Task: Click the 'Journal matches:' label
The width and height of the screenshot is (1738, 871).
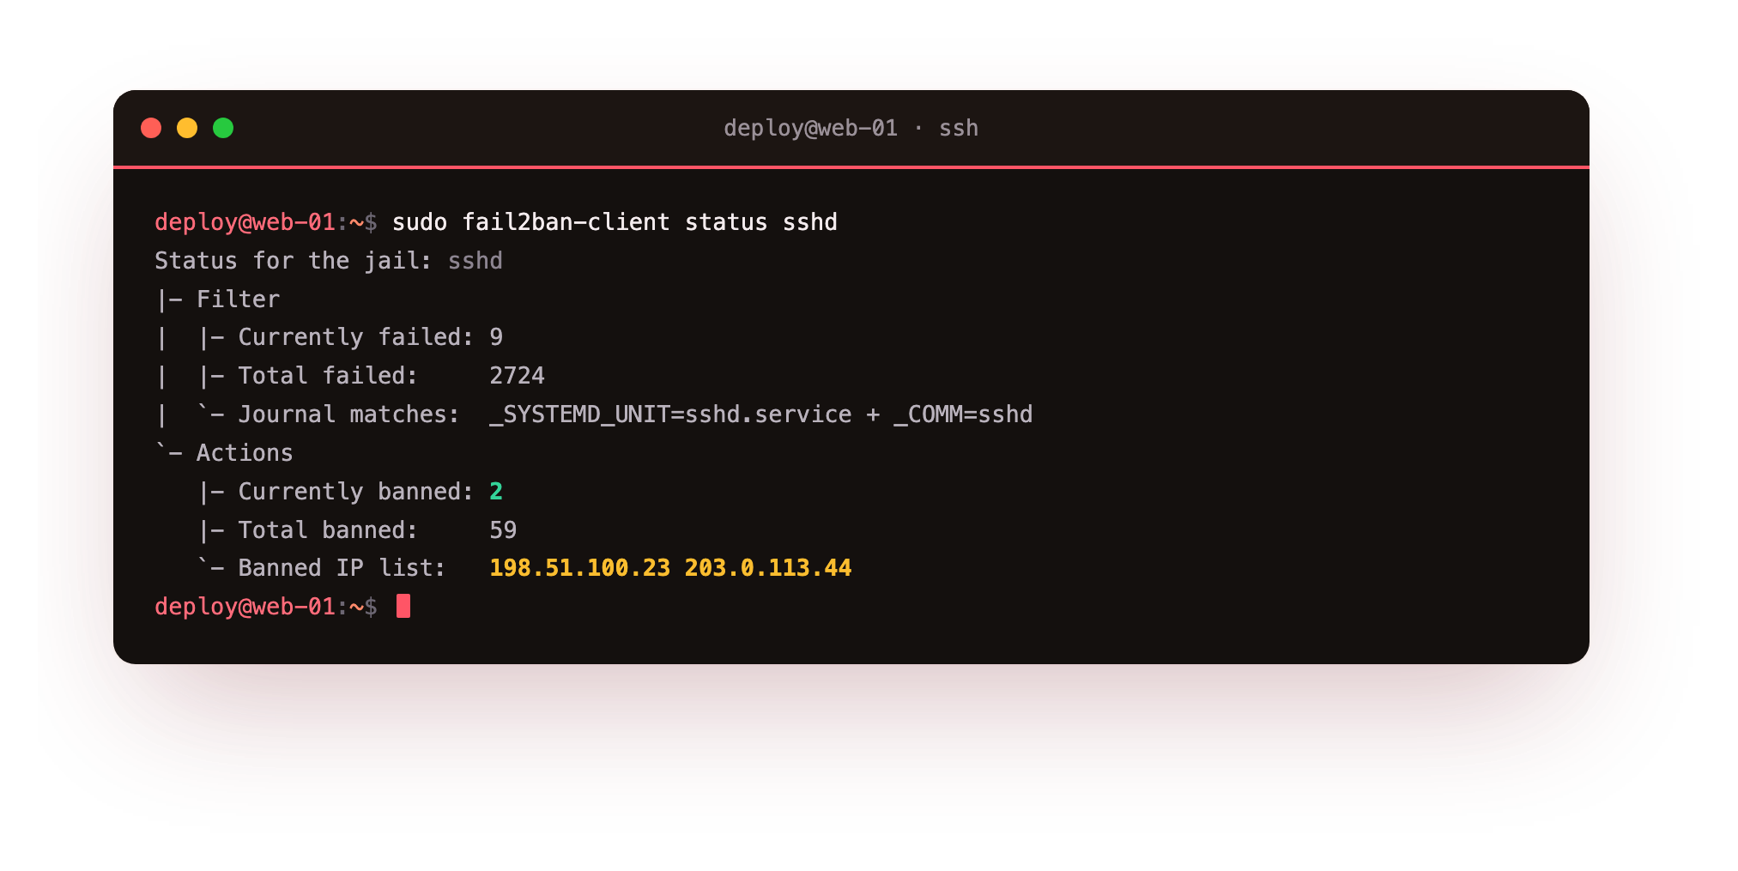Action: point(349,414)
